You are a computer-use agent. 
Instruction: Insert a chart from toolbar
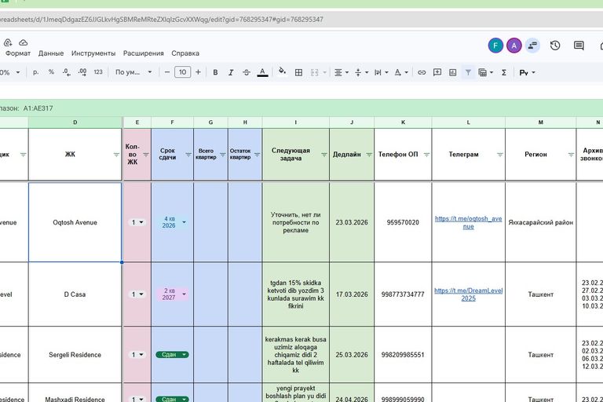[x=452, y=72]
